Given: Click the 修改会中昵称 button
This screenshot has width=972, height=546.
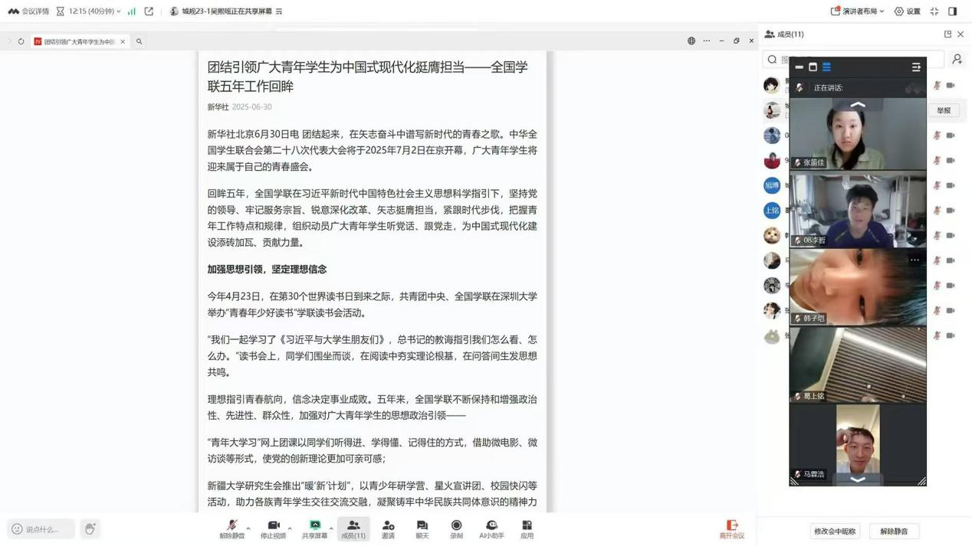Looking at the screenshot, I should (x=835, y=531).
